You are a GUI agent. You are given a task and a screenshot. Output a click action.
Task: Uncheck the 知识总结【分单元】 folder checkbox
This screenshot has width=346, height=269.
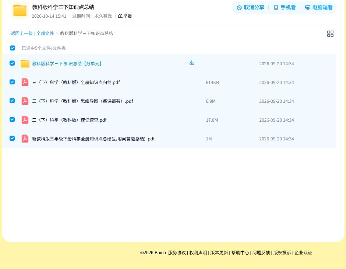[12, 63]
